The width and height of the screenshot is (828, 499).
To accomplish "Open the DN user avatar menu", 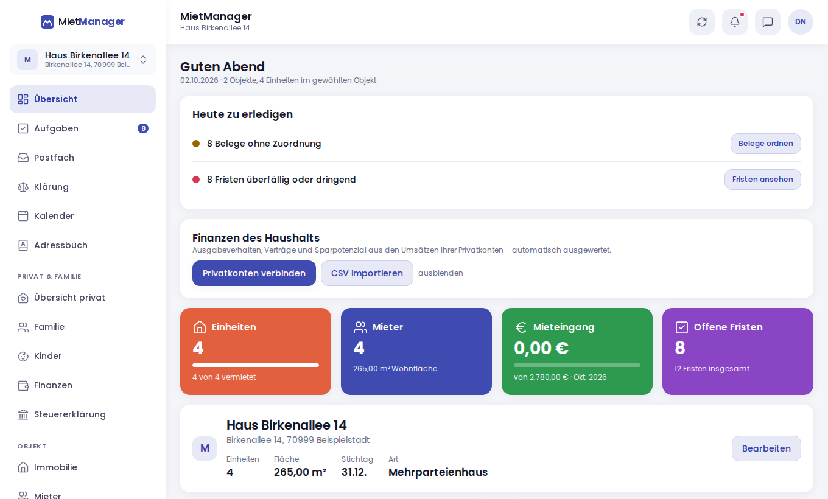I will (x=801, y=22).
